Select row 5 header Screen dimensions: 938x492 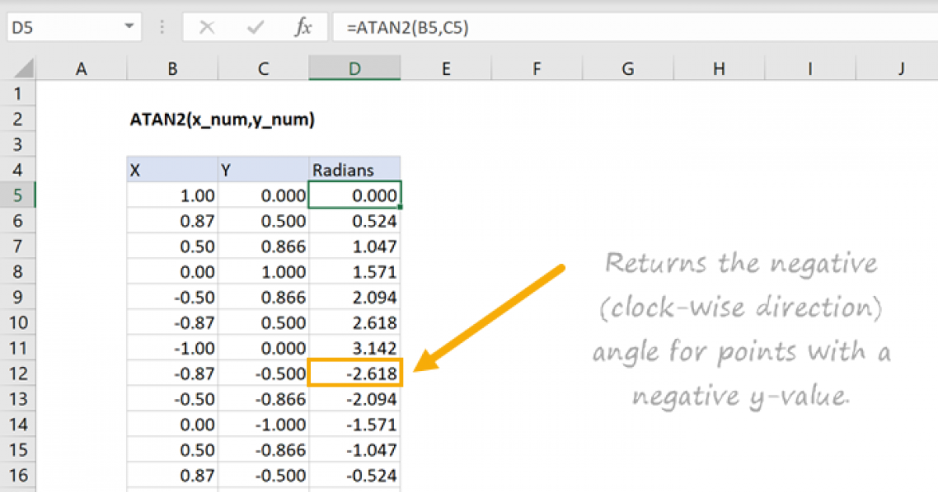click(x=18, y=195)
